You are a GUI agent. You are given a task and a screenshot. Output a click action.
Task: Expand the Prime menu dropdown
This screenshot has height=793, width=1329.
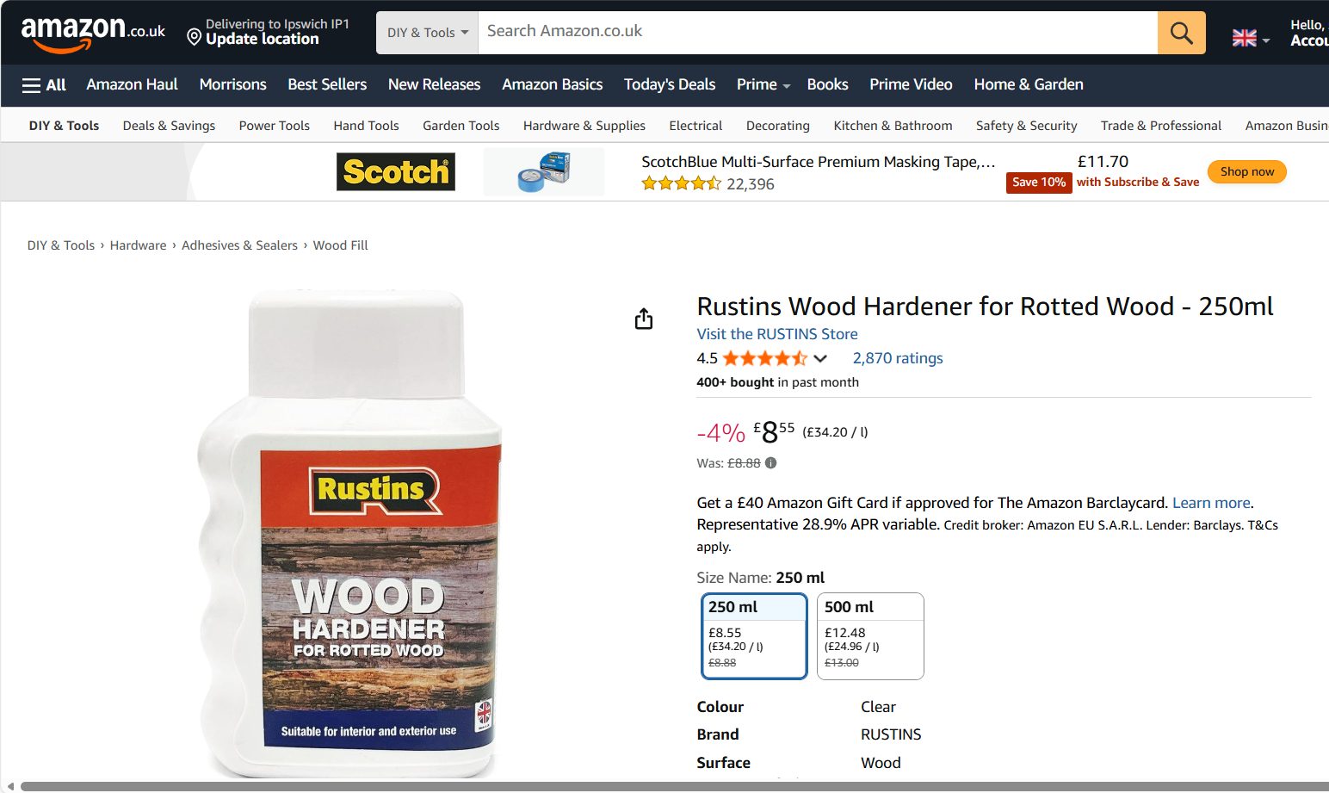click(x=763, y=84)
